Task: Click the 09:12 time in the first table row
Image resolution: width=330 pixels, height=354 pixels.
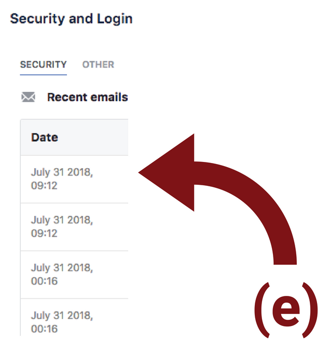Action: point(44,186)
